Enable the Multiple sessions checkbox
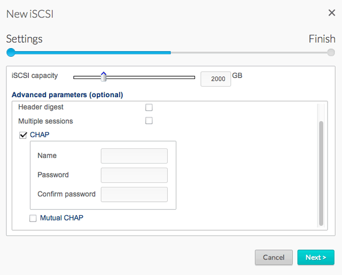Viewport: 342px width, 275px height. click(x=149, y=121)
